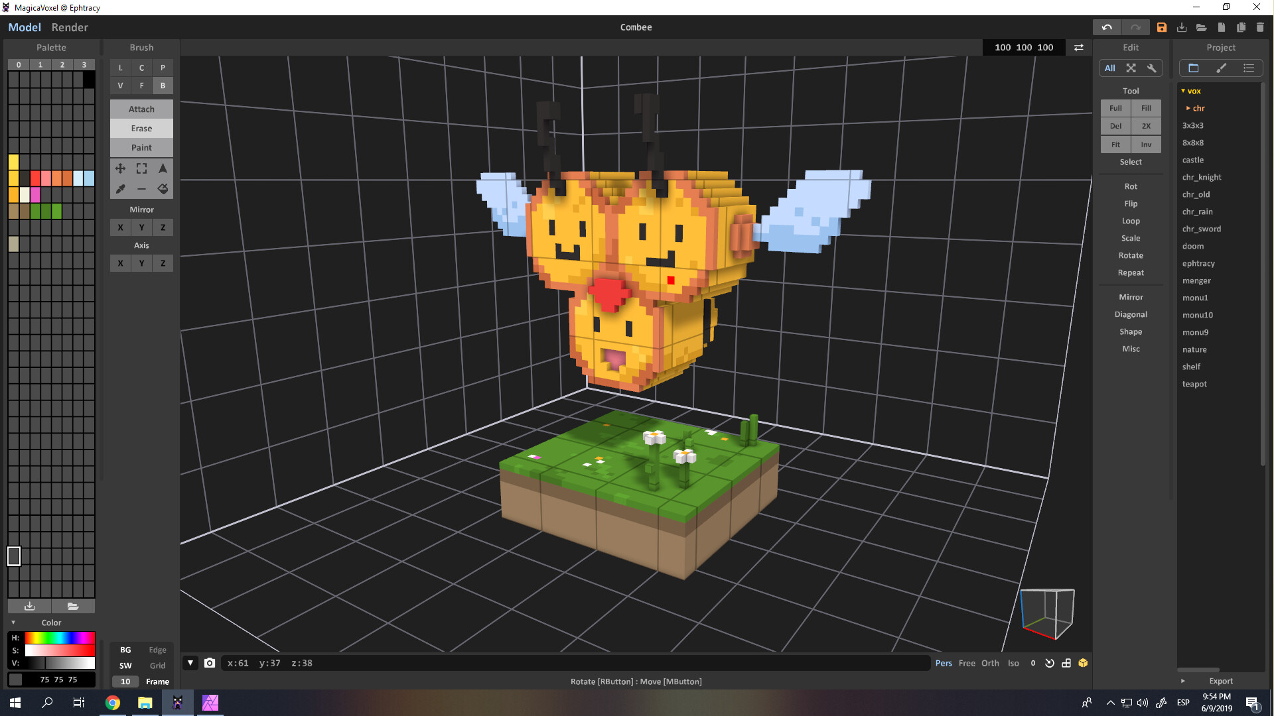Toggle the Frame display option
This screenshot has height=716, width=1274.
157,682
